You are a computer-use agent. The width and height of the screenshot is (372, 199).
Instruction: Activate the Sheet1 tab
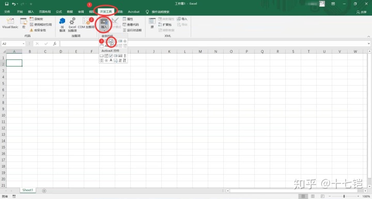[28, 190]
